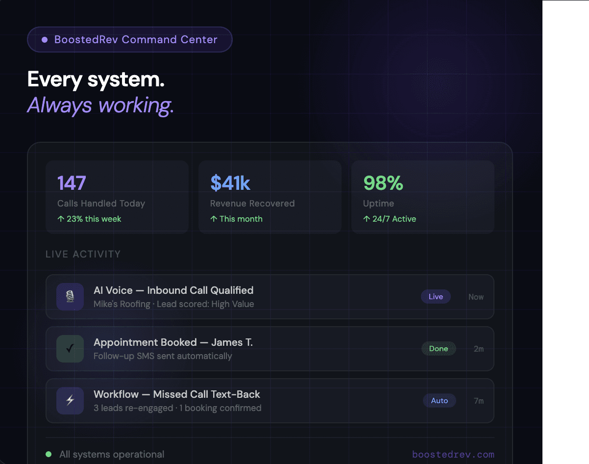
Task: Click the 7m timestamp
Action: [479, 401]
